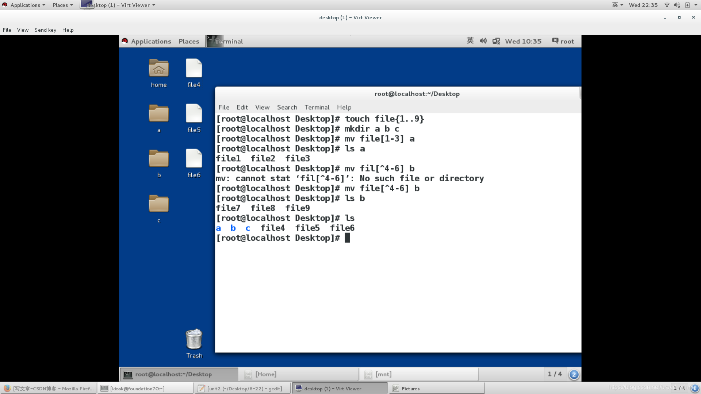Screen dimensions: 701x394
Task: Open Virt Viewer Help menu
Action: point(68,30)
